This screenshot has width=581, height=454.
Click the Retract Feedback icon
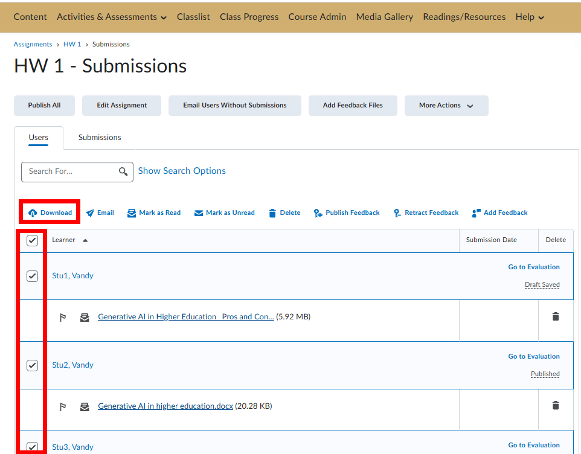click(397, 213)
